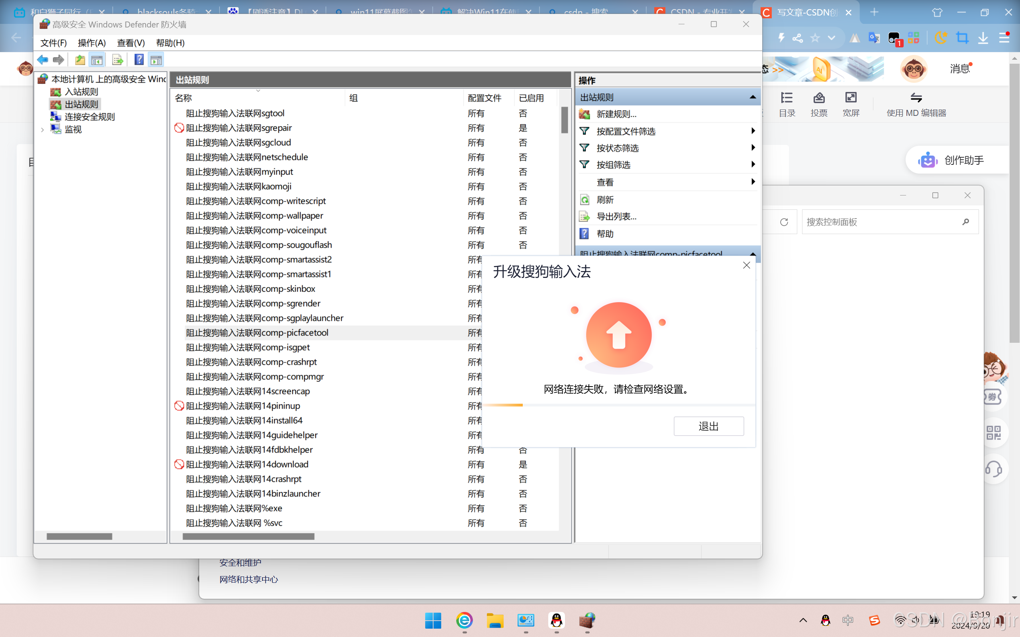The width and height of the screenshot is (1020, 637).
Task: Click the QQ penguin taskbar icon
Action: 556,620
